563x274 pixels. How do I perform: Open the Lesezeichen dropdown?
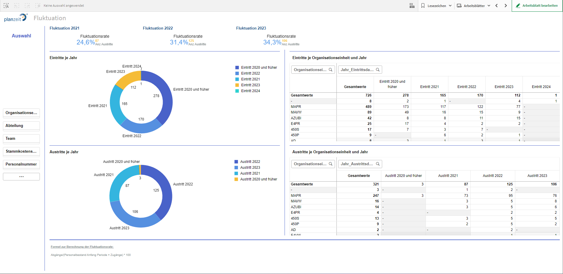coord(436,6)
